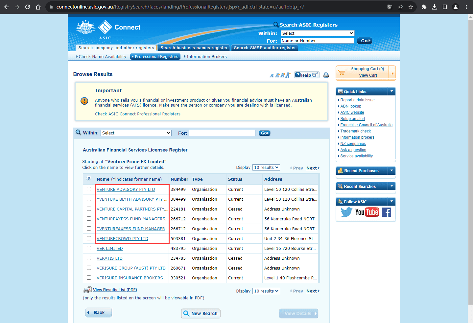
Task: Open Search SMSF auditor register tab
Action: [265, 48]
